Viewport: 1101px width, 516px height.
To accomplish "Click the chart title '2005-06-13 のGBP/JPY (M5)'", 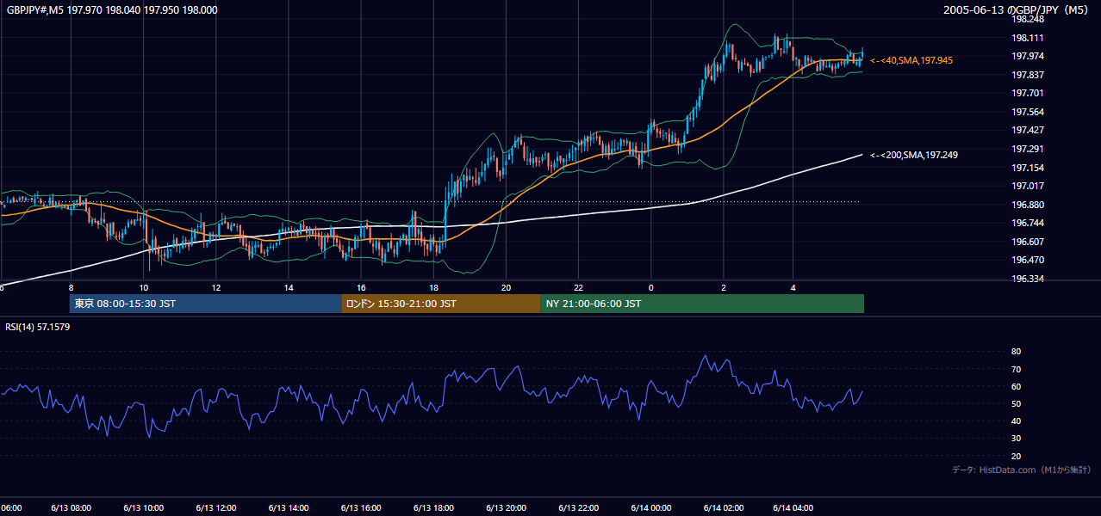I will pos(1017,9).
